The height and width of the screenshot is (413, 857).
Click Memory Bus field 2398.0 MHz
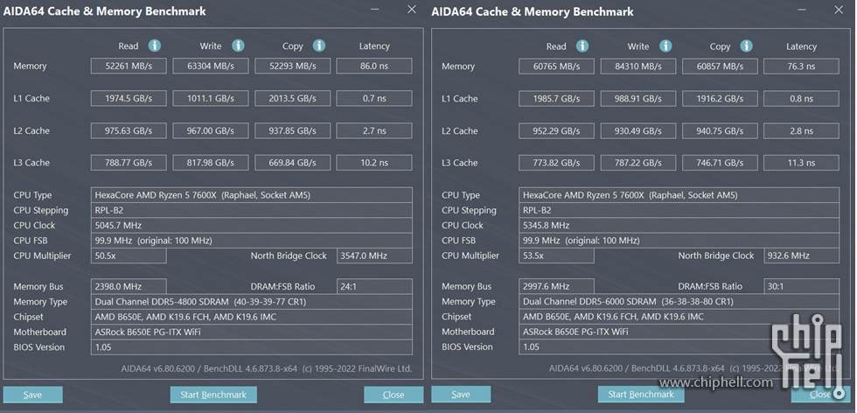[x=129, y=287]
